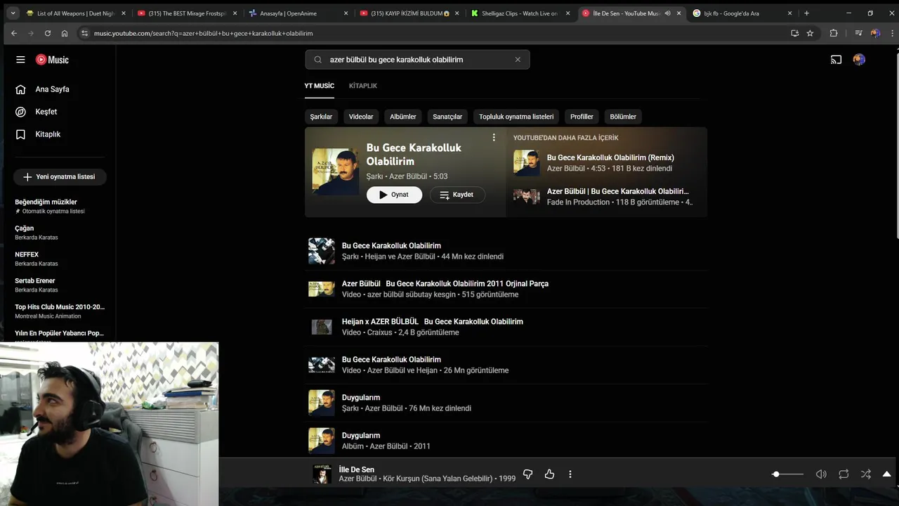Clear the search query with X
The height and width of the screenshot is (506, 899).
518,60
